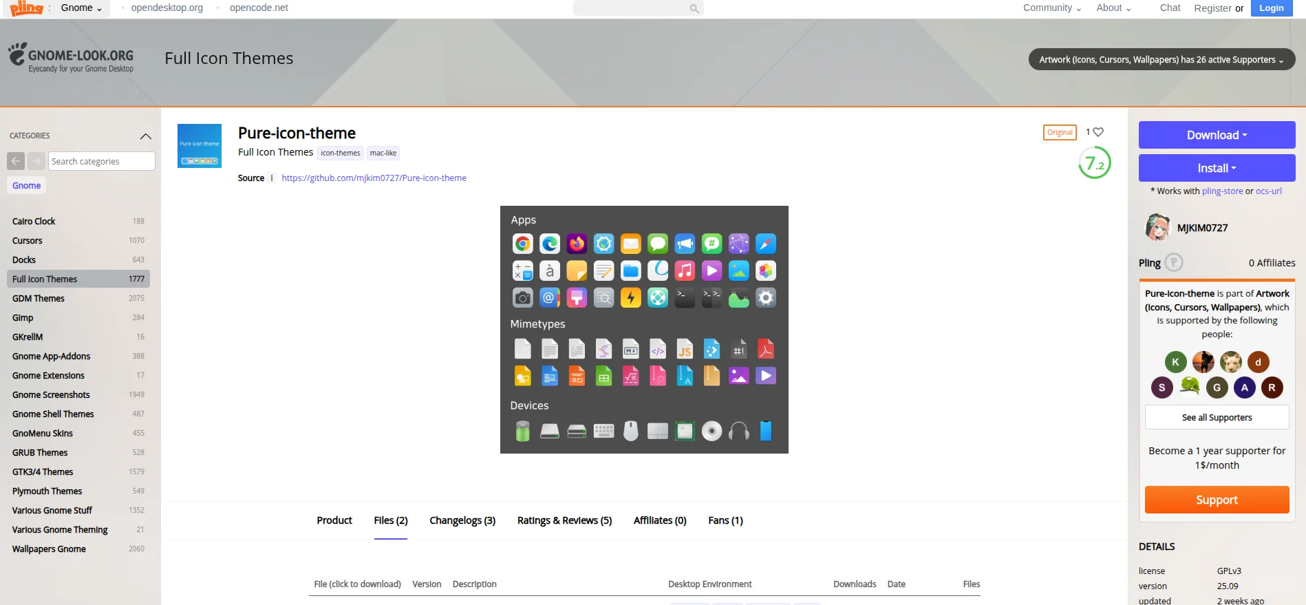The height and width of the screenshot is (605, 1306).
Task: Enlarge the icon theme preview image
Action: click(644, 330)
